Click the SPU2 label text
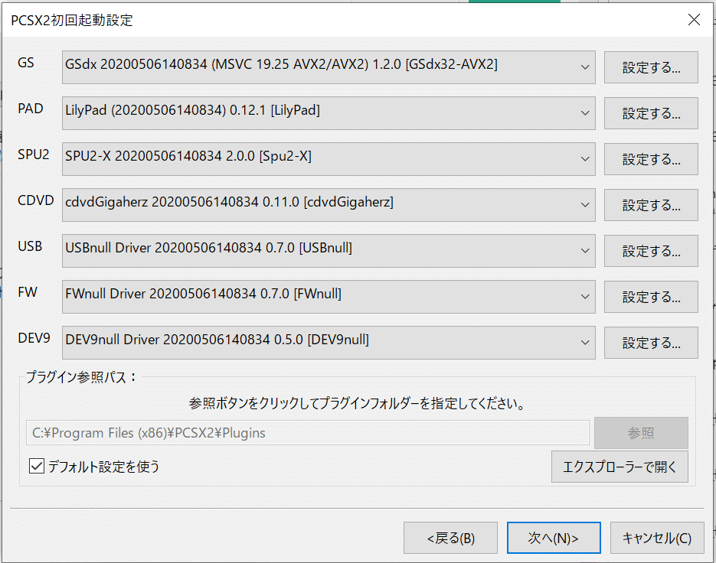716x563 pixels. click(34, 155)
